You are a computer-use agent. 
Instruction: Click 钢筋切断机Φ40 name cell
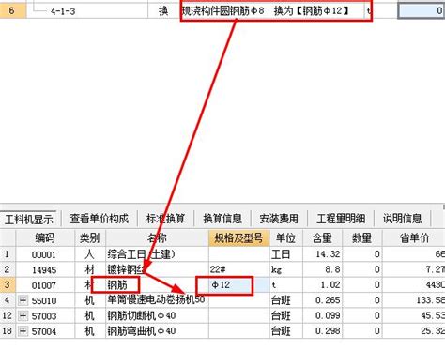point(157,315)
